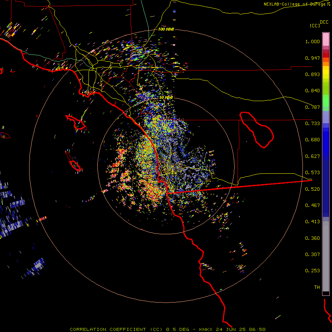Select the 0.307 scale value
Screen dimensions: 332x332
coord(312,255)
